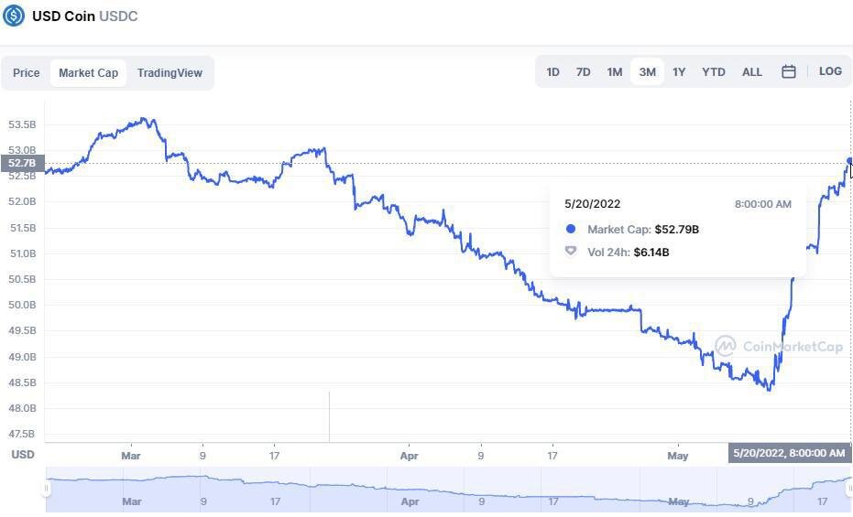Click the USDC ticker symbol text
The image size is (853, 517).
coord(118,16)
